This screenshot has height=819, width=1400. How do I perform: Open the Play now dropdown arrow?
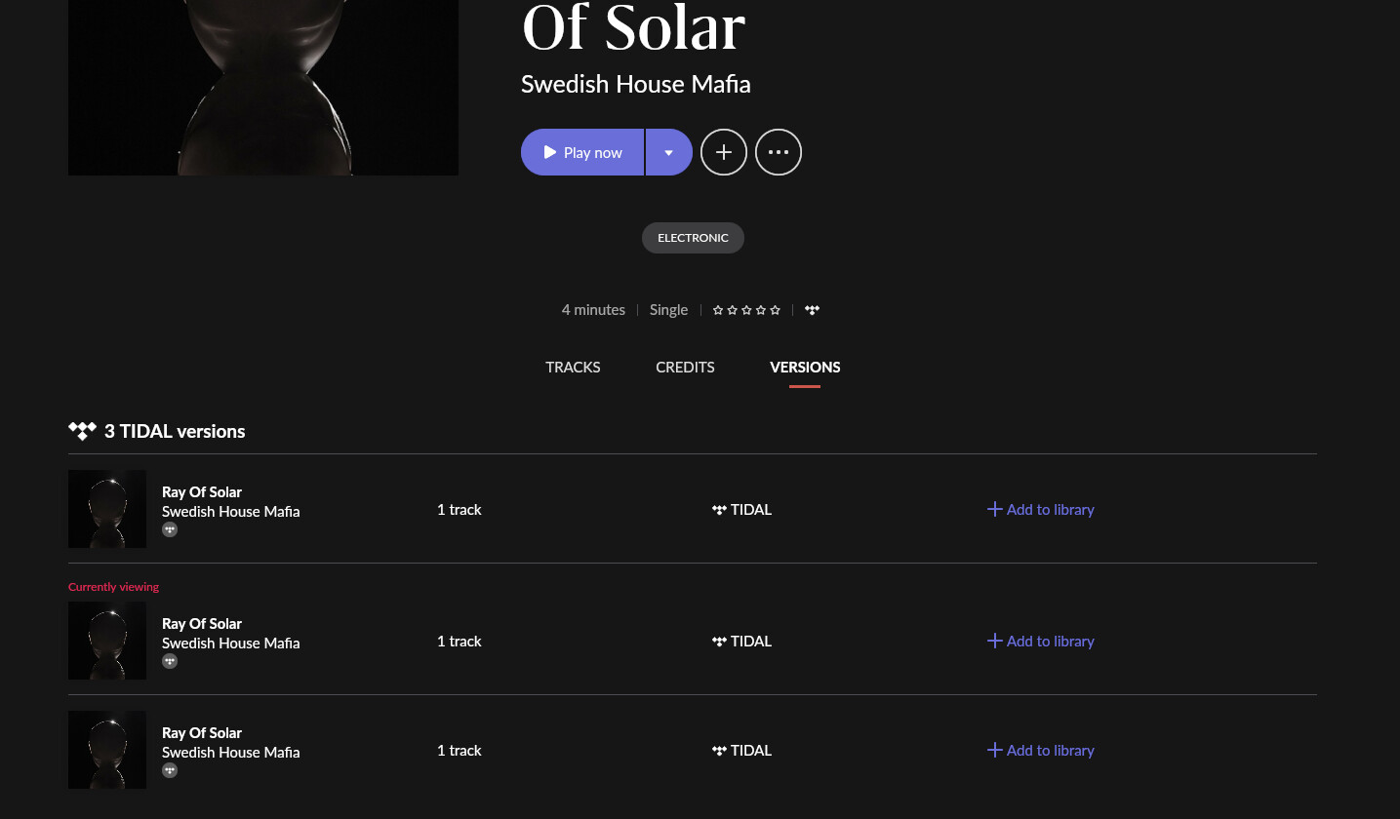[669, 152]
